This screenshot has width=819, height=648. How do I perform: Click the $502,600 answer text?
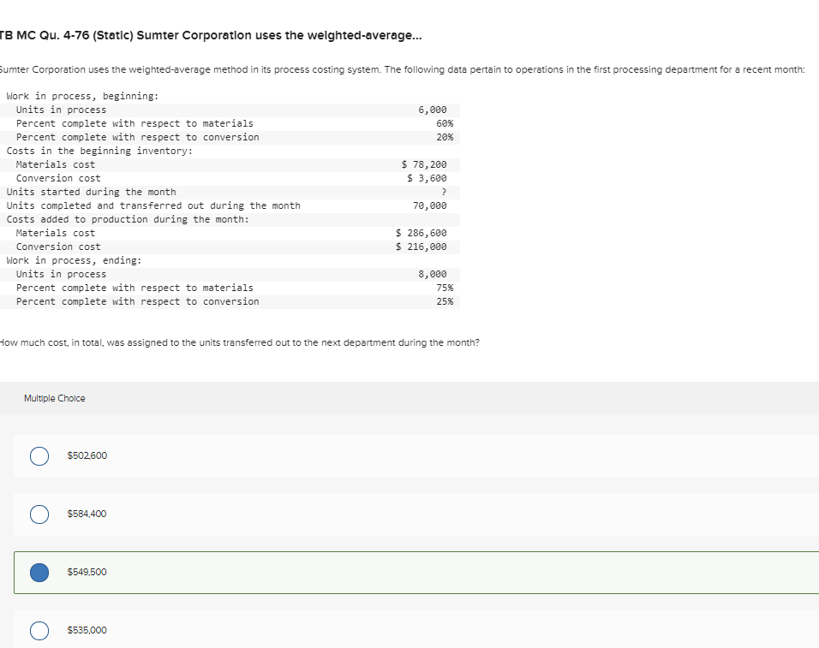coord(87,455)
